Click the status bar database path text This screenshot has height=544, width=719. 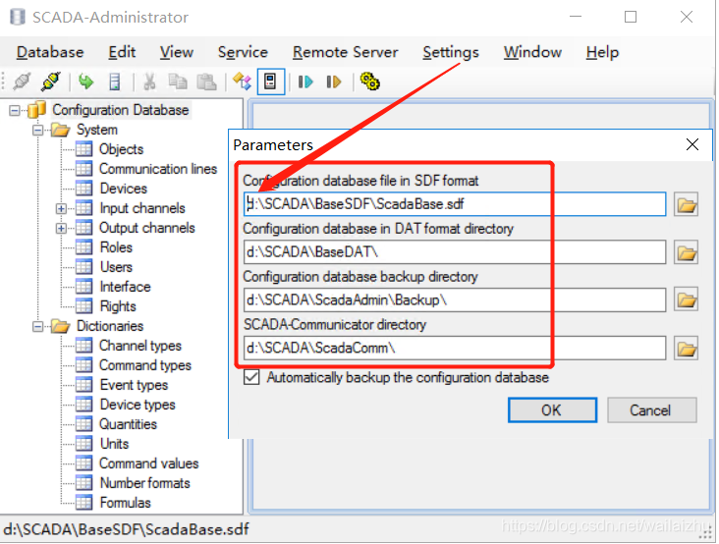pyautogui.click(x=126, y=529)
